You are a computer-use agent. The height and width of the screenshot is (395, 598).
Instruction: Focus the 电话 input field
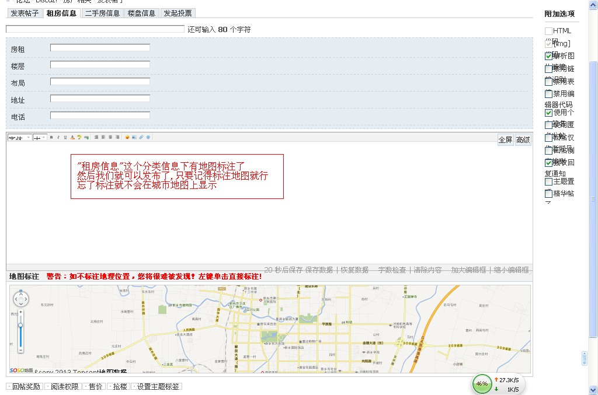point(100,115)
